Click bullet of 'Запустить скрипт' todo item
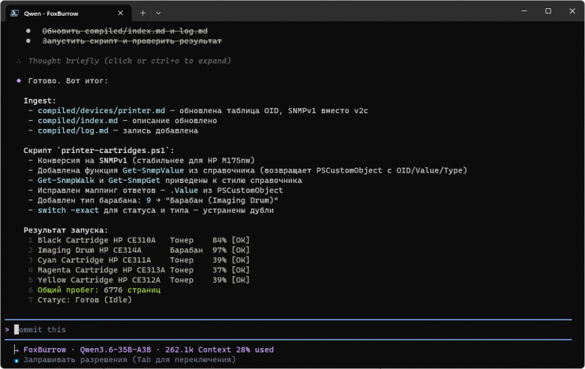The image size is (585, 369). 28,41
